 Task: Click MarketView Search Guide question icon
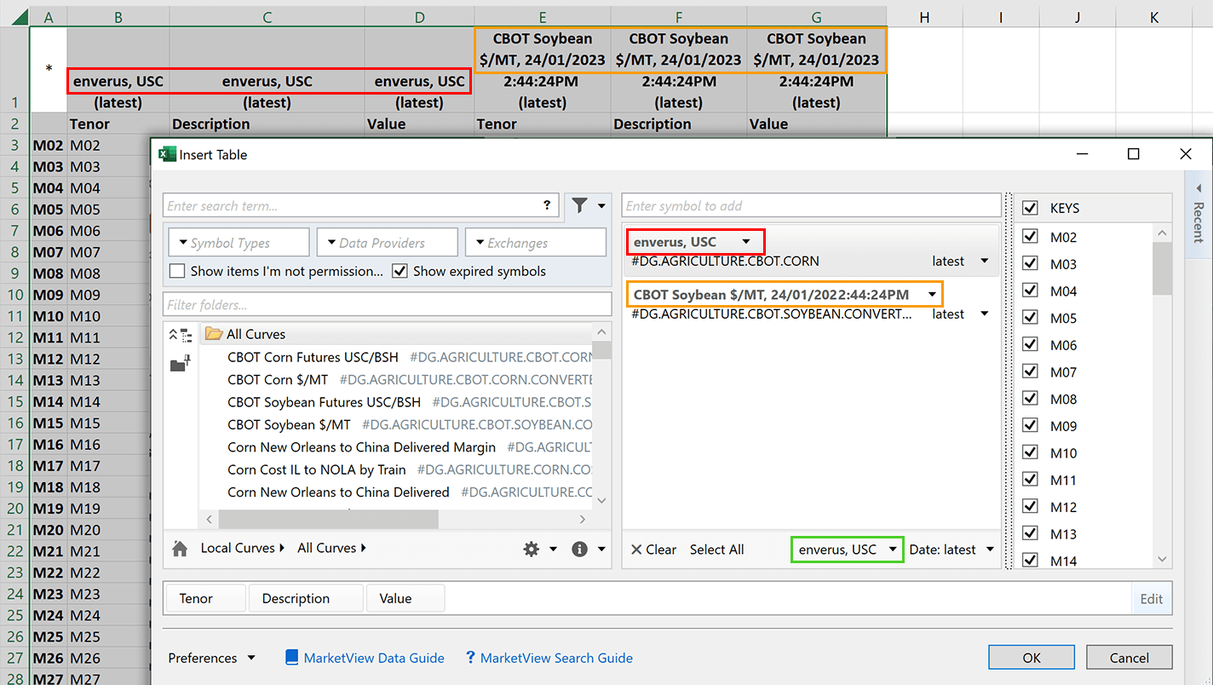point(470,658)
